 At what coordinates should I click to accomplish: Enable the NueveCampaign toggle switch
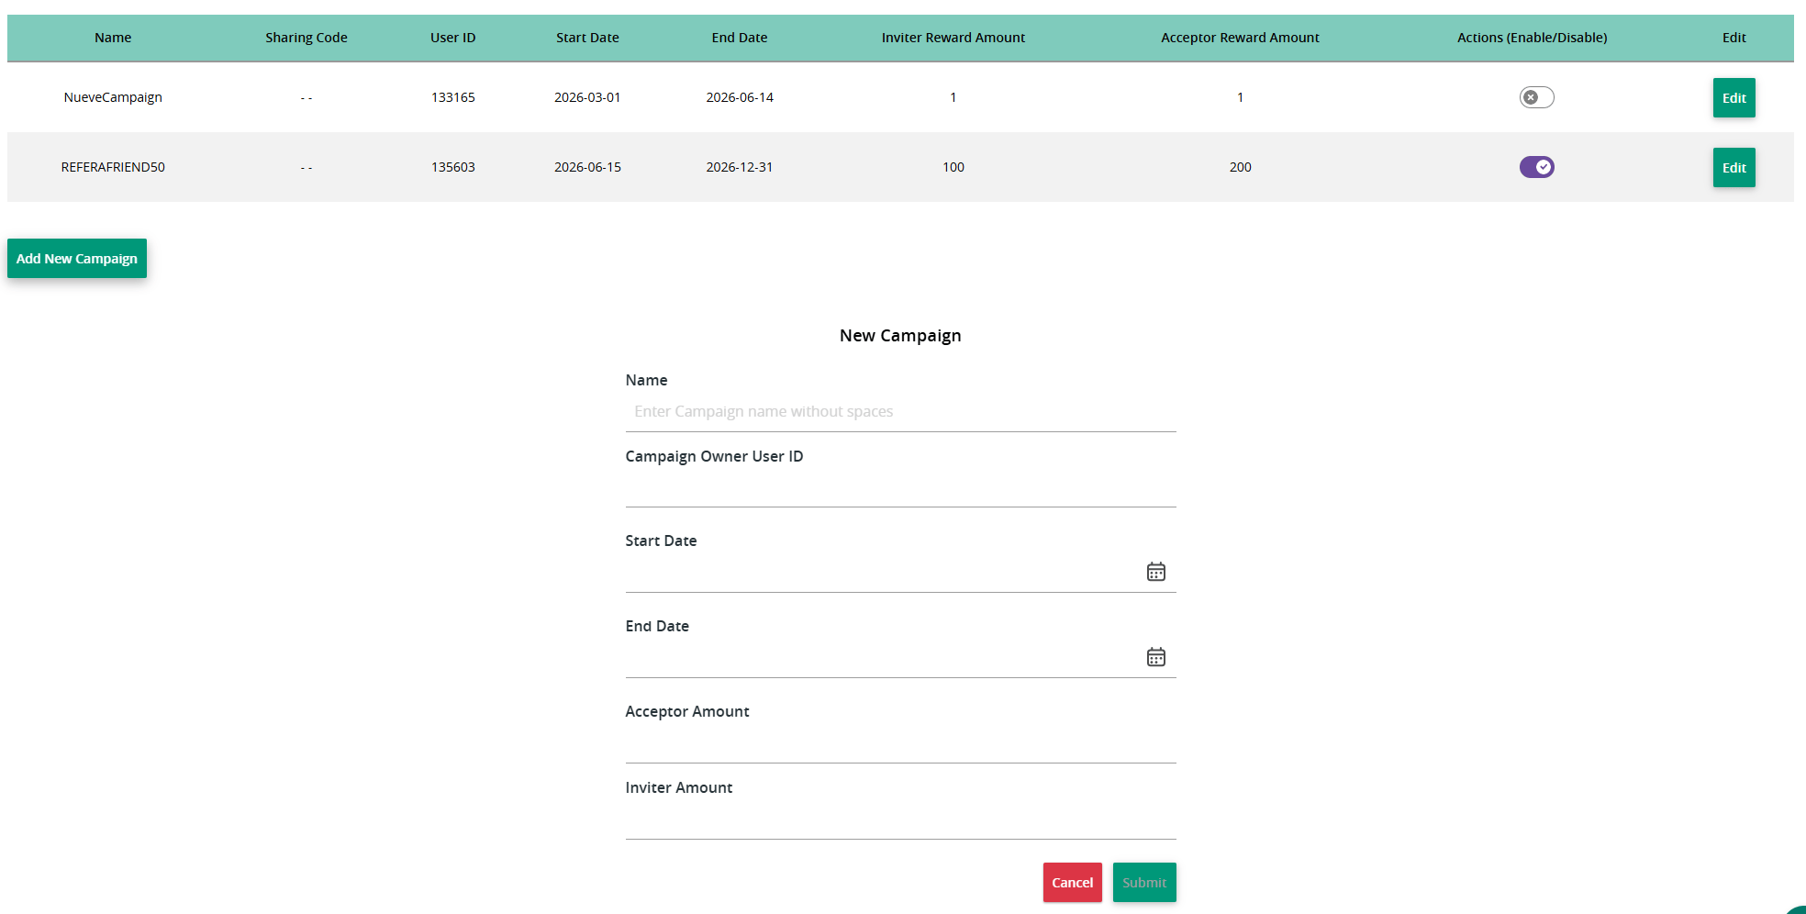point(1536,97)
